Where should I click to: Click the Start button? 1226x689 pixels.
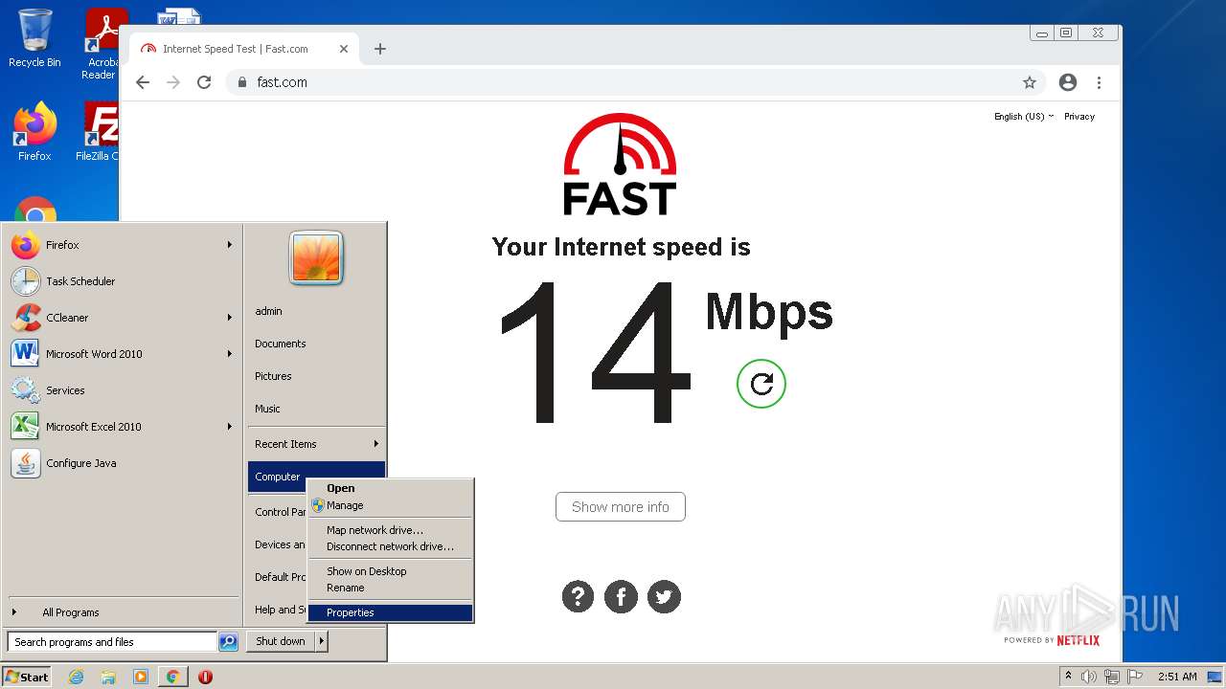tap(27, 677)
